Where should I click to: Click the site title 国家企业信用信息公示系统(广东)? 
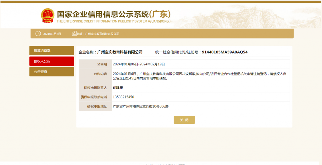(114, 14)
